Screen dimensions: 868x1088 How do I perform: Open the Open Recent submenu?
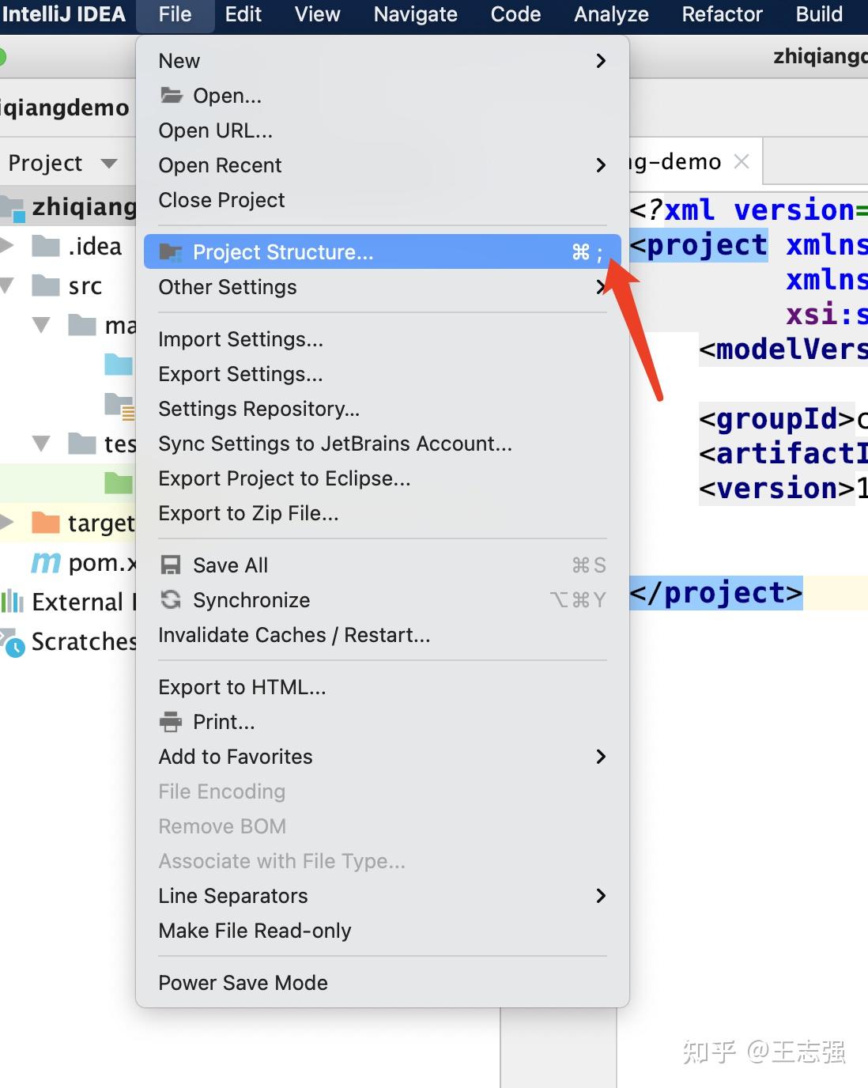point(601,165)
